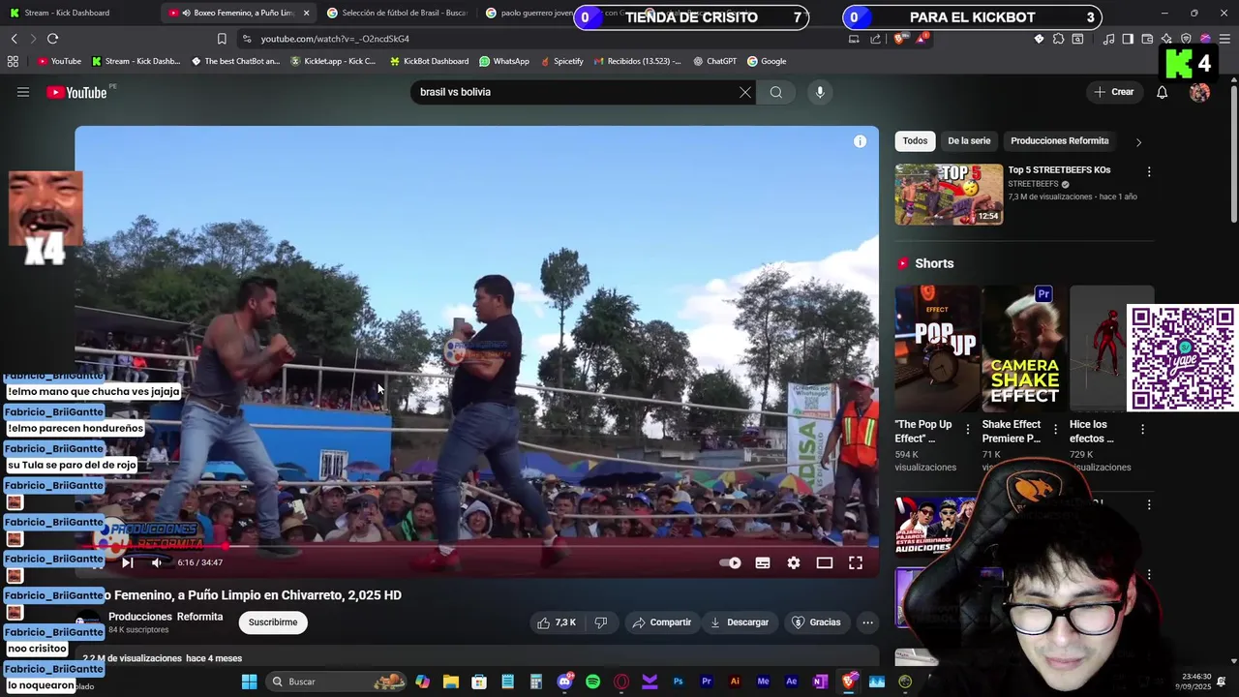Screen dimensions: 1239x697
Task: Open options for Hice los efectos short
Action: tap(1142, 429)
